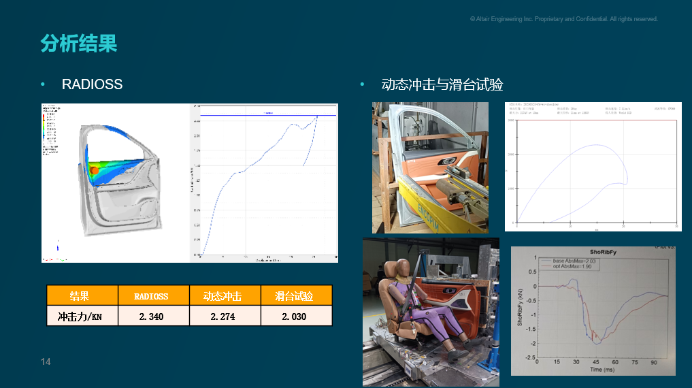
Task: Select the value 2.274 cell
Action: pyautogui.click(x=225, y=316)
